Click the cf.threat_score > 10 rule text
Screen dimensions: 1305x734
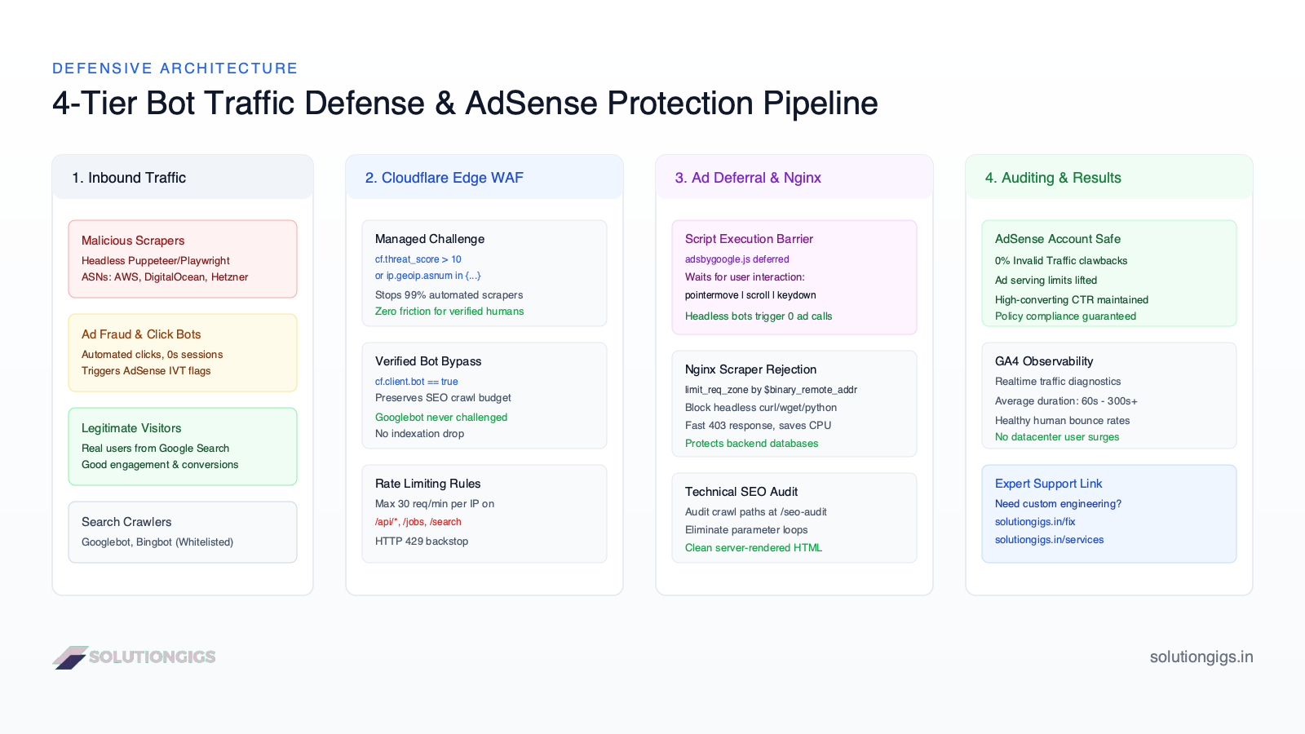coord(418,259)
